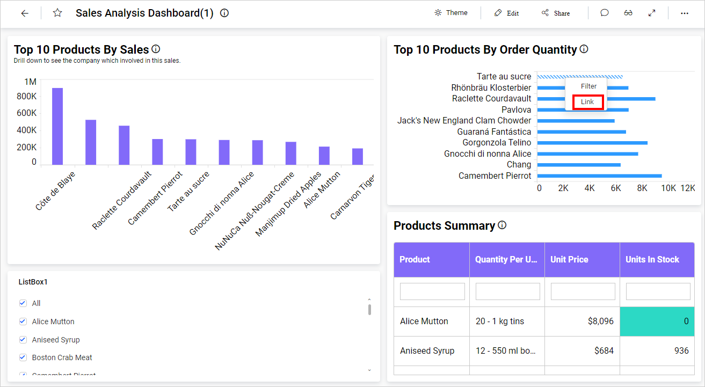Click the Product column filter input field

click(432, 291)
